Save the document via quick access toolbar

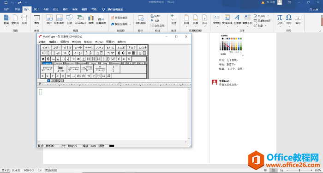pyautogui.click(x=6, y=3)
